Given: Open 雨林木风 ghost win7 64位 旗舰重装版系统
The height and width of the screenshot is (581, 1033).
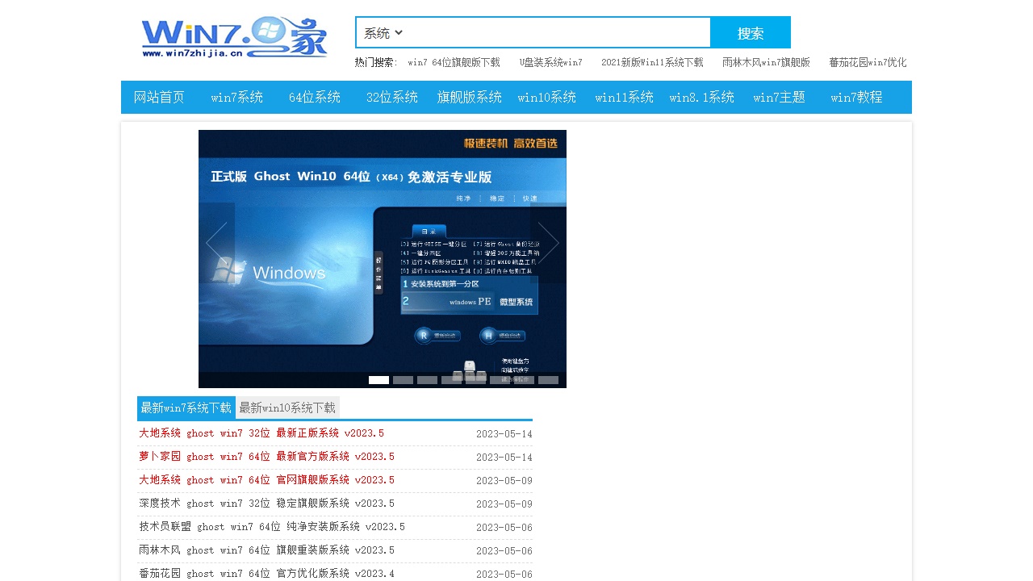Looking at the screenshot, I should (267, 550).
